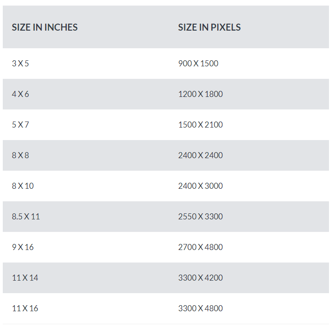This screenshot has width=335, height=327.
Task: Select the 9 X 16 inches cell
Action: pos(23,247)
